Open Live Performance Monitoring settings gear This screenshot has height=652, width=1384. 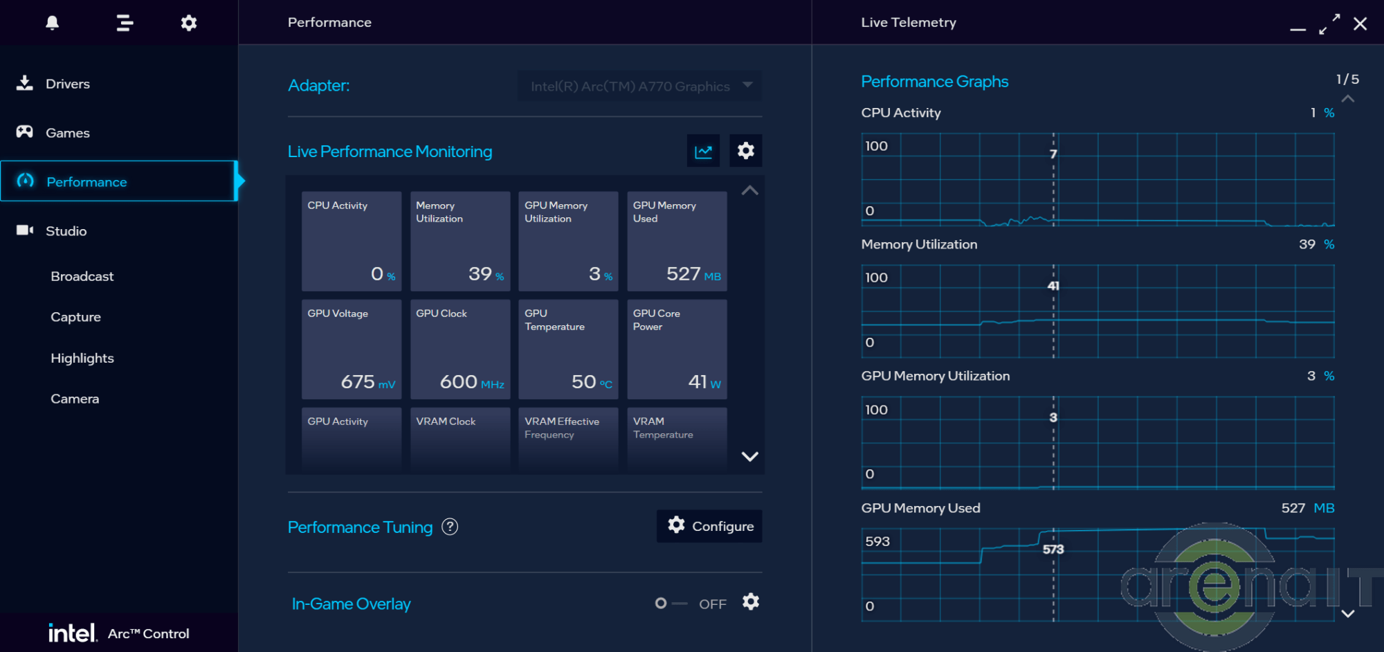point(745,151)
